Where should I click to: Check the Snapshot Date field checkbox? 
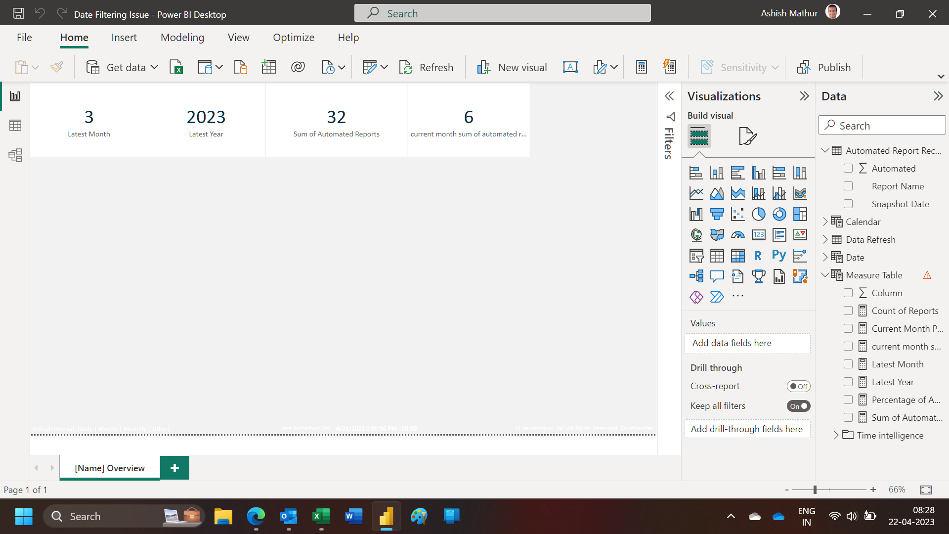tap(848, 204)
